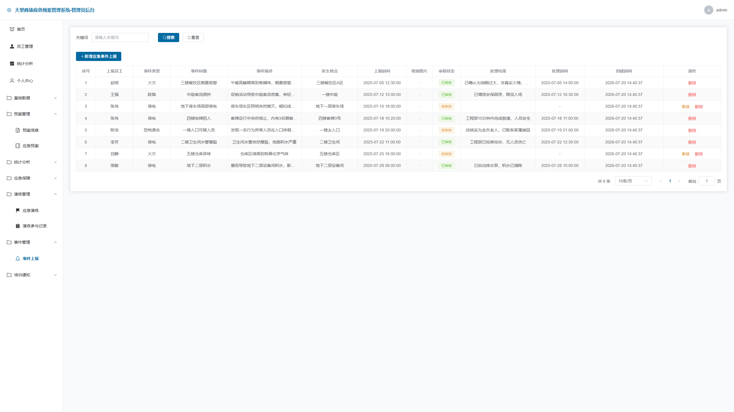This screenshot has height=412, width=734.
Task: Click the 基础数据 folder icon
Action: click(x=9, y=98)
